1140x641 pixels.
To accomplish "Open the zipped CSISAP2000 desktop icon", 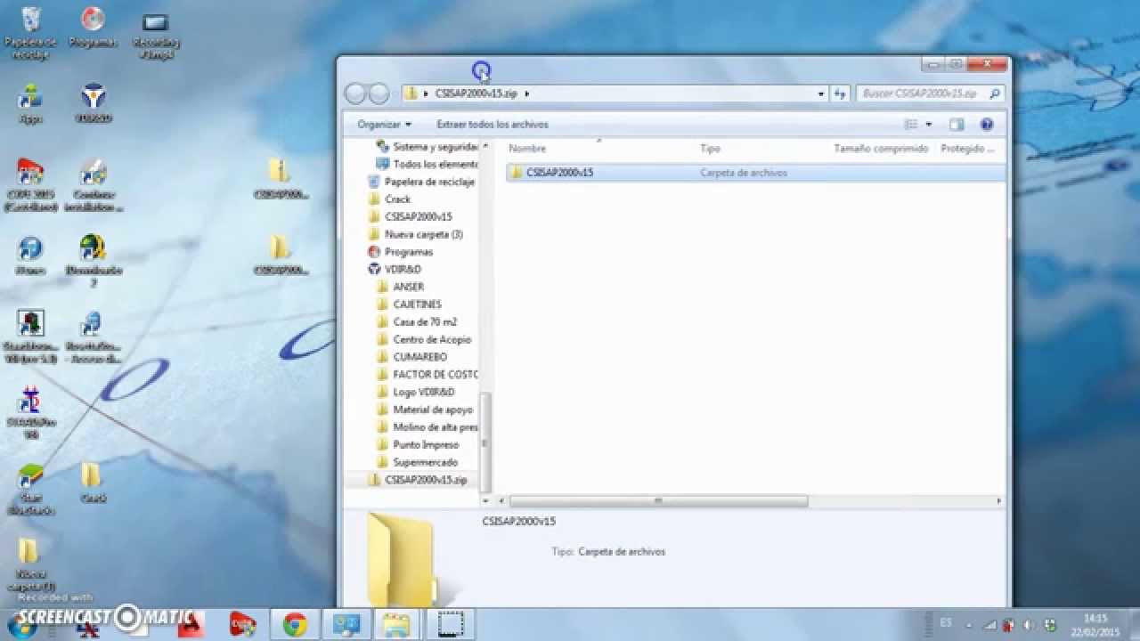I will [x=280, y=178].
